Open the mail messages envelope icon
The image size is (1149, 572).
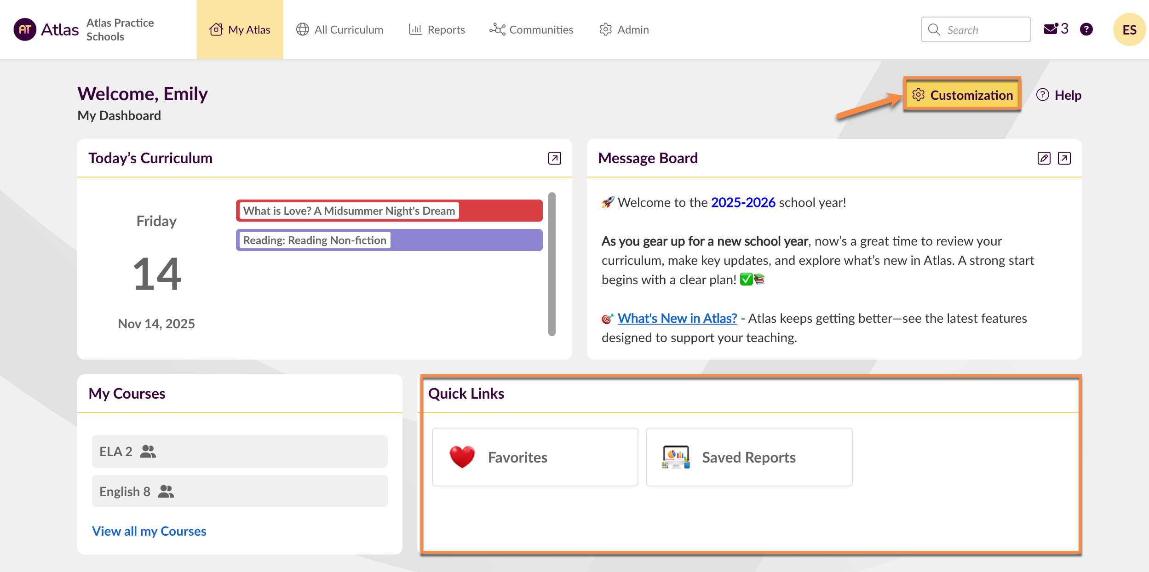(x=1051, y=29)
